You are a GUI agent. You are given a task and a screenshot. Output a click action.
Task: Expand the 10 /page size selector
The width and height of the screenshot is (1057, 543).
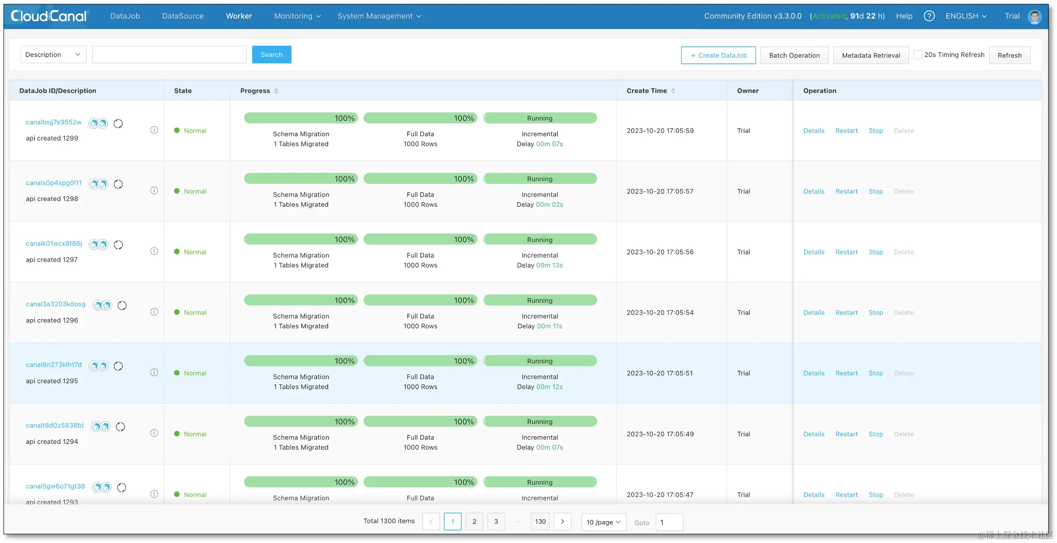[603, 522]
